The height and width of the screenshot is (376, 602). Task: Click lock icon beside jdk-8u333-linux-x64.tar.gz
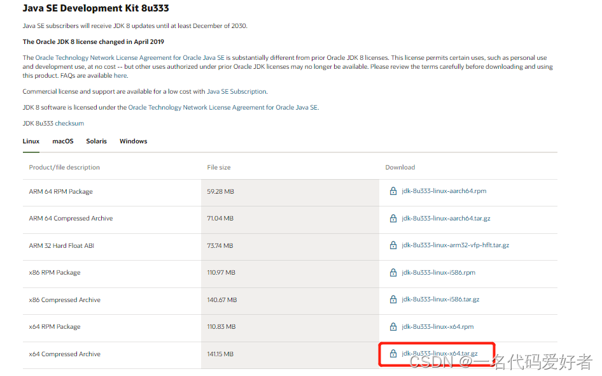[x=393, y=354]
